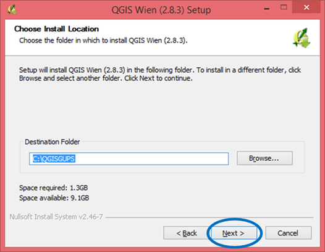This screenshot has height=252, width=325.
Task: Minimize the QGIS Setup window
Action: point(267,9)
